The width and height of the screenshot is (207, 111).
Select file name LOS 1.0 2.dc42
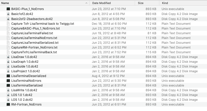[22, 100]
